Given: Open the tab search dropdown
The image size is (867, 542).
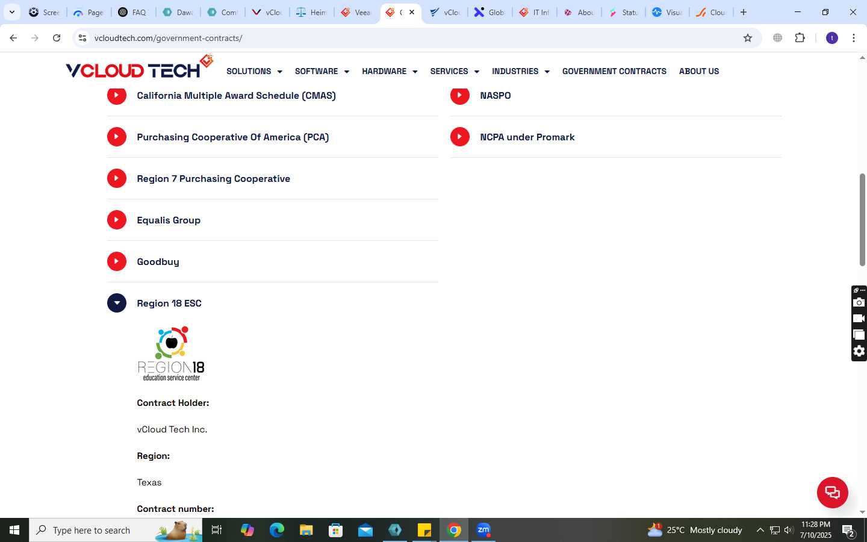Looking at the screenshot, I should click(x=11, y=12).
